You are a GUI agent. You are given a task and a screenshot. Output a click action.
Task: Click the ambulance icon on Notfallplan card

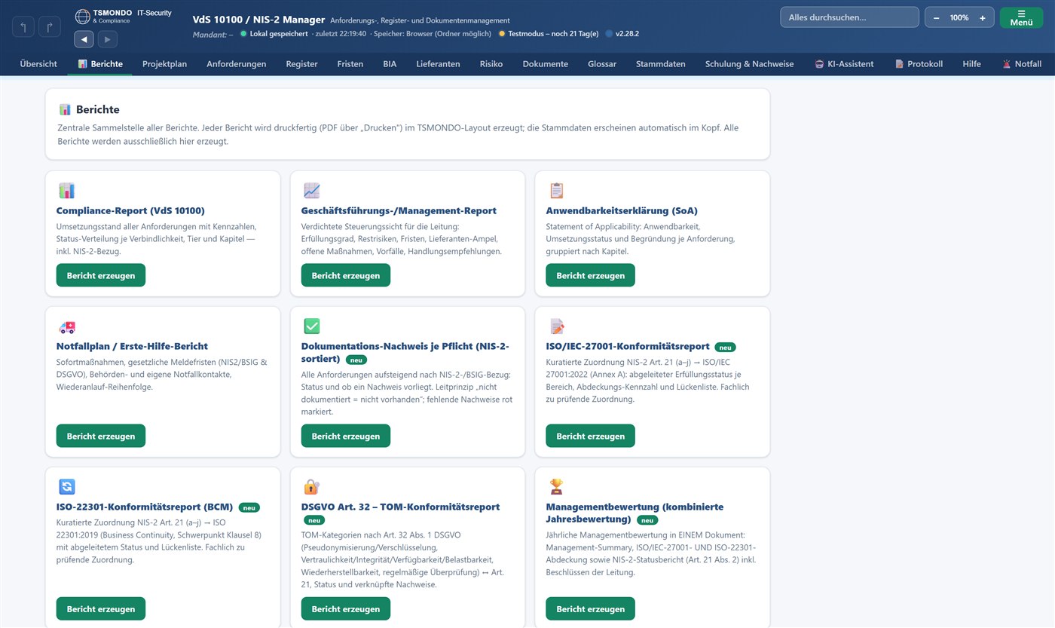click(x=67, y=327)
